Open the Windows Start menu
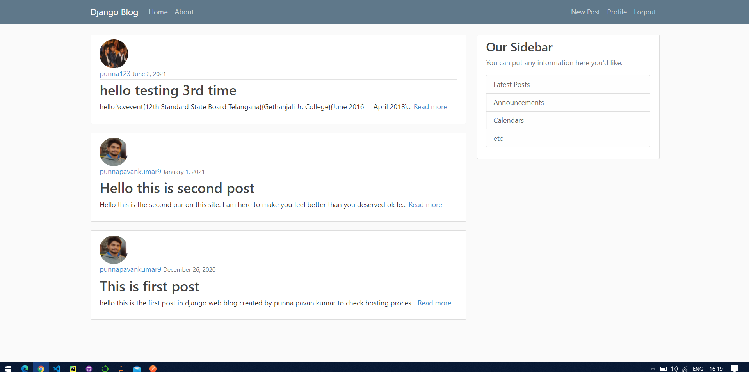The height and width of the screenshot is (372, 749). pyautogui.click(x=7, y=368)
